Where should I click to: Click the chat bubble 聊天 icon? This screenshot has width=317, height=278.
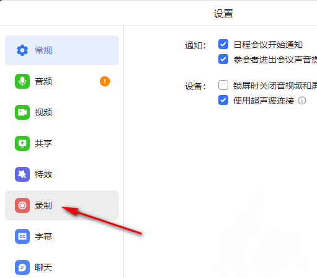coord(22,267)
